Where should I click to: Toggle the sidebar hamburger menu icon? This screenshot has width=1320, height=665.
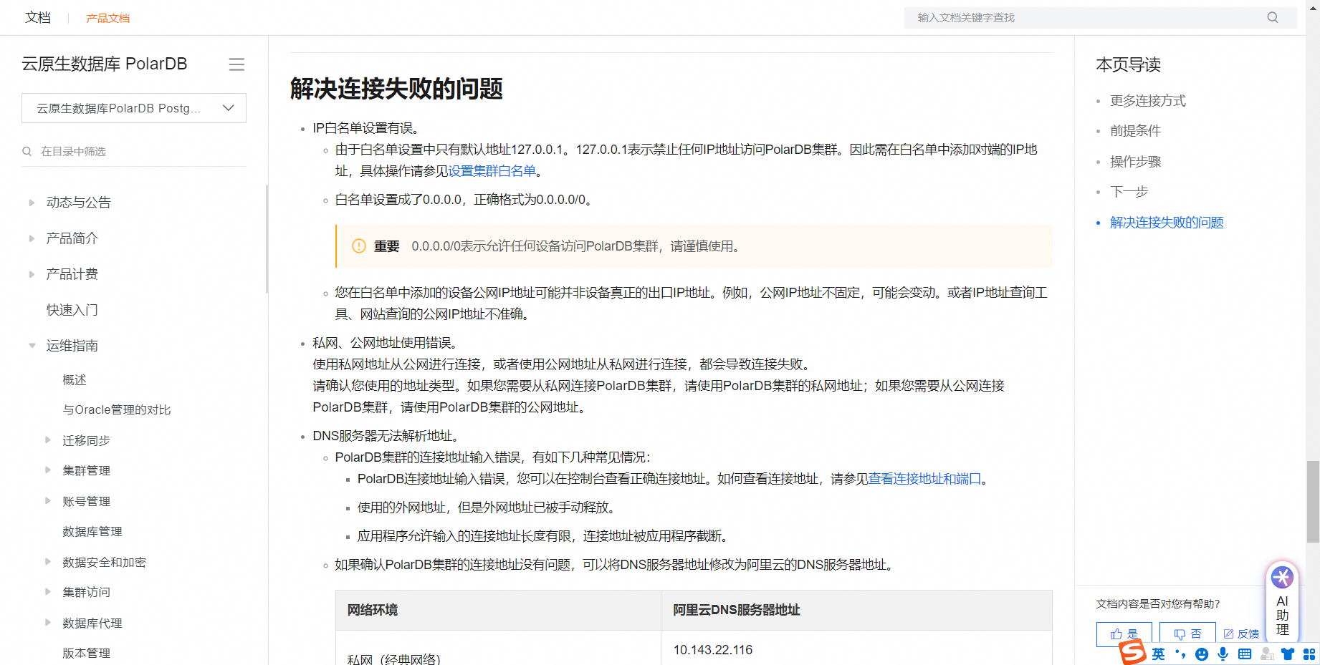[x=236, y=64]
